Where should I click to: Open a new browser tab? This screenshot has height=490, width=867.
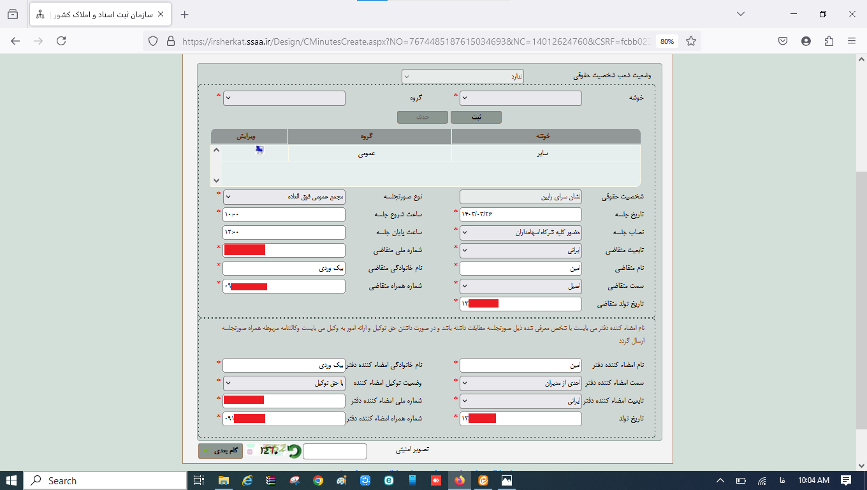(x=185, y=14)
